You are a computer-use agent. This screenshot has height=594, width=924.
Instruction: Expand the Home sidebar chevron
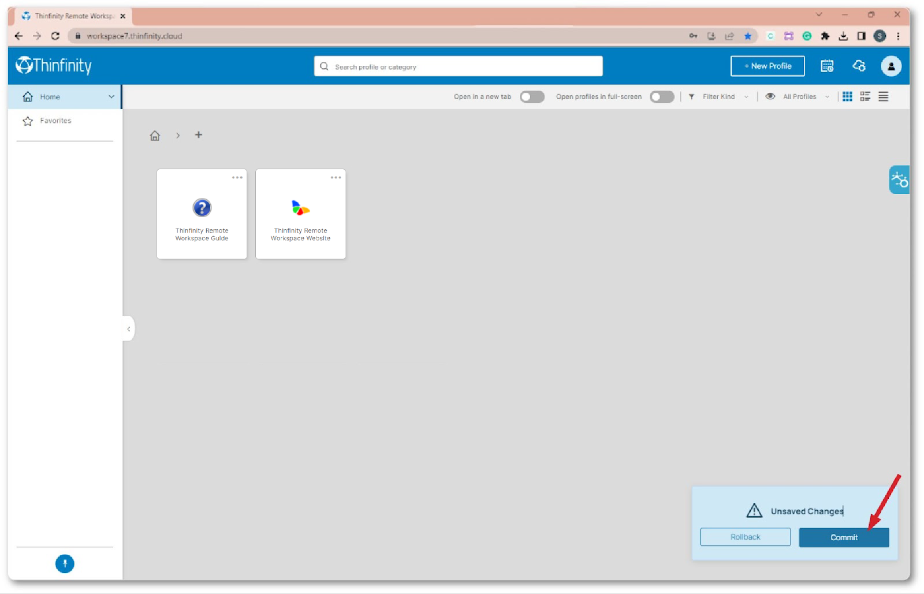pyautogui.click(x=111, y=97)
